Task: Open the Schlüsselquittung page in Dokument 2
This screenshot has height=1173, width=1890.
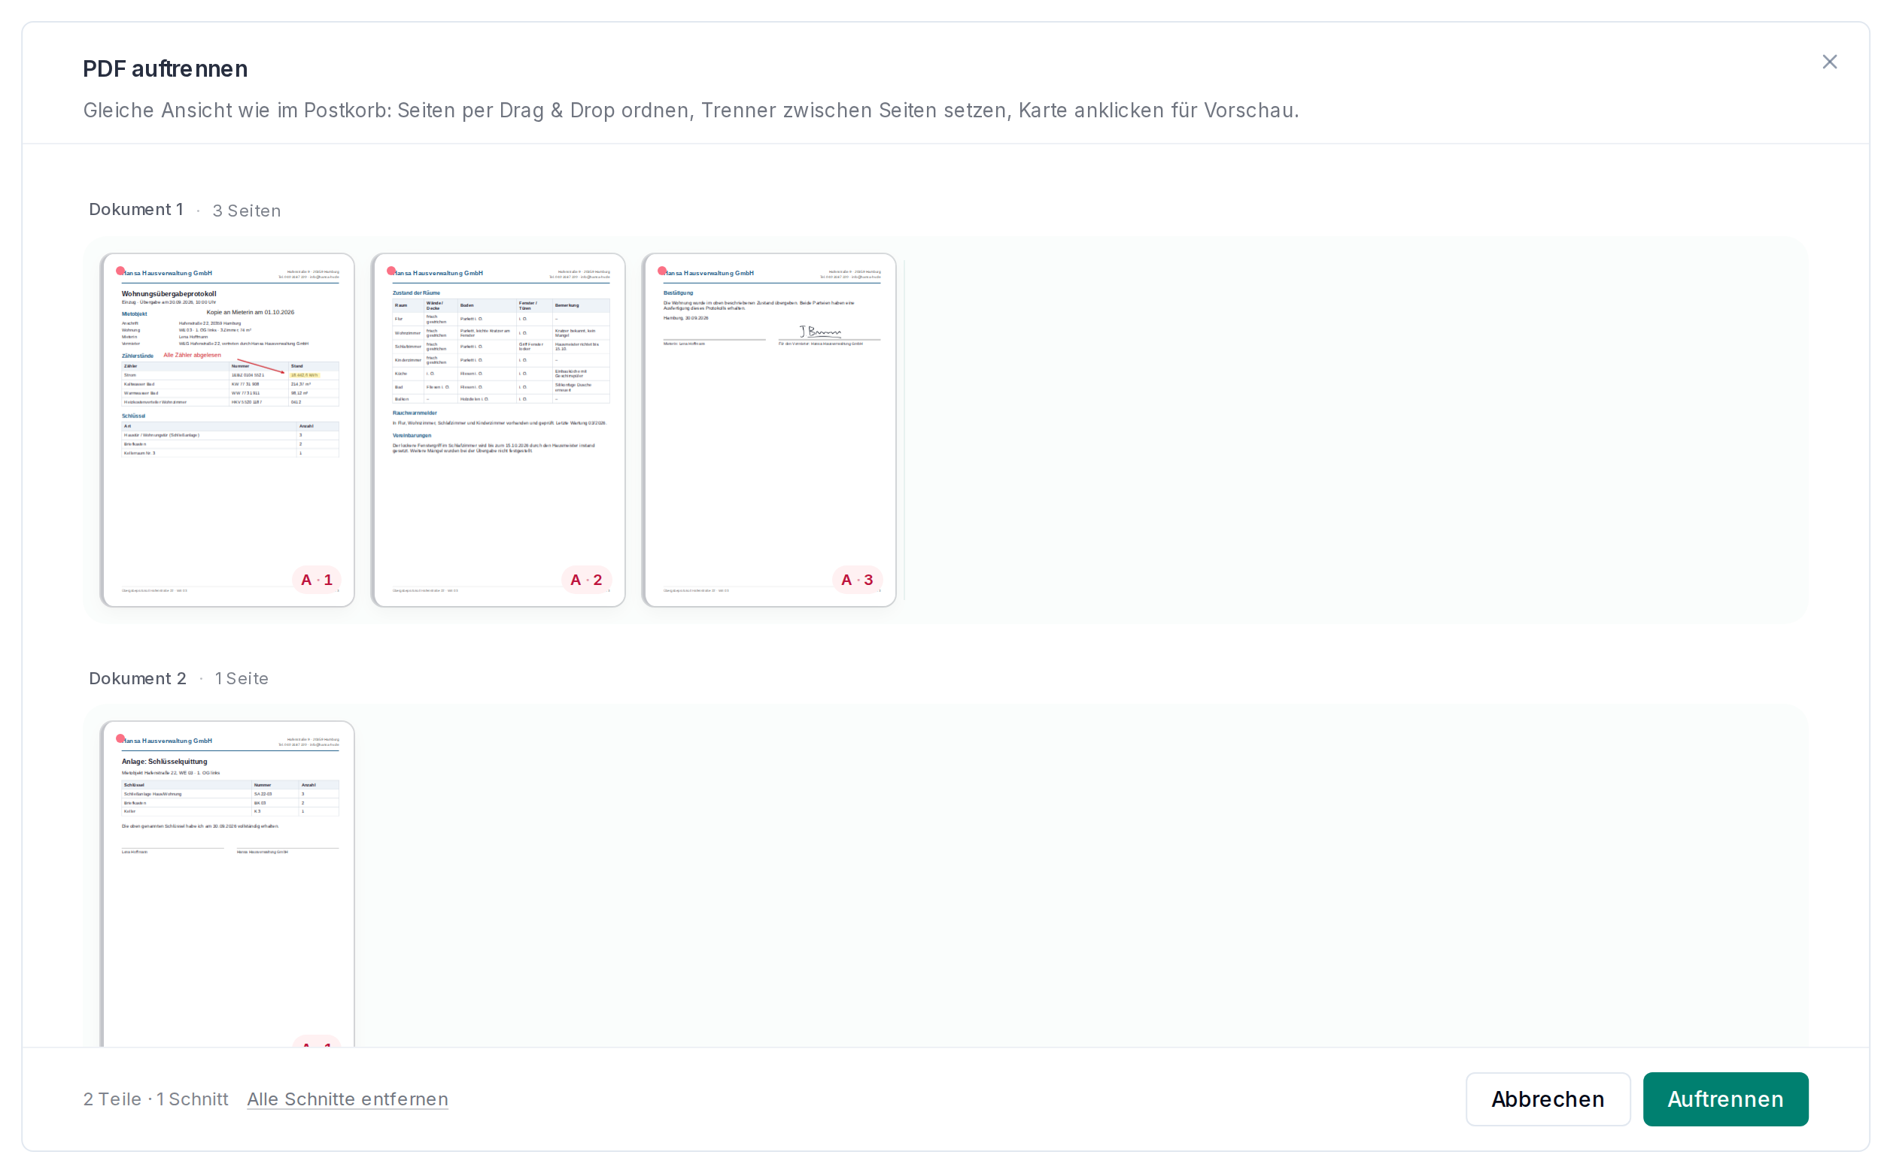Action: [x=227, y=883]
